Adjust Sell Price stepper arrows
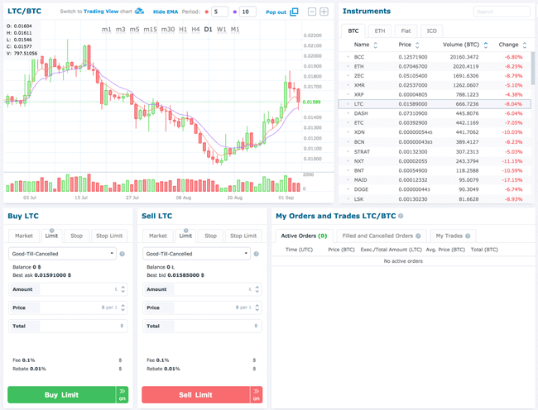 coord(257,307)
